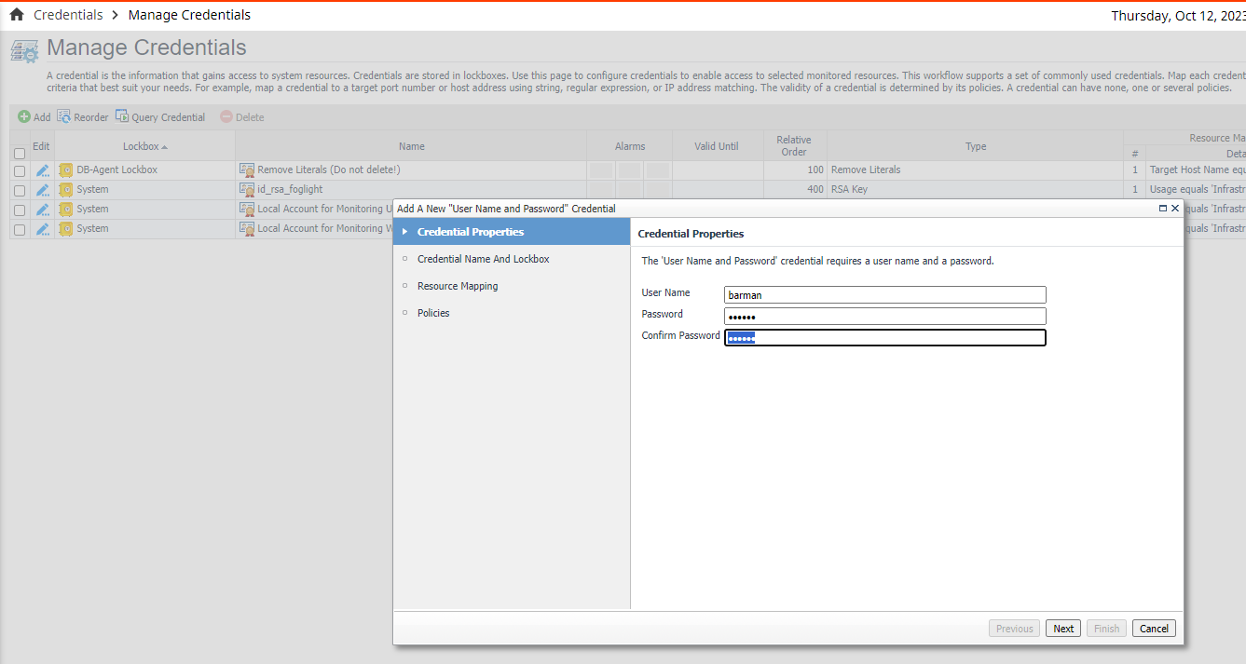Click the Edit column header
The height and width of the screenshot is (664, 1246).
tap(41, 146)
